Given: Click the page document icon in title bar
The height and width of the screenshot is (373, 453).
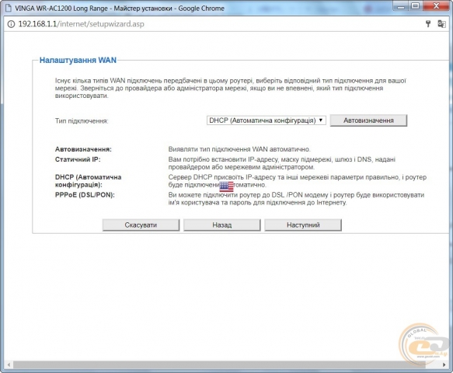Looking at the screenshot, I should 8,8.
